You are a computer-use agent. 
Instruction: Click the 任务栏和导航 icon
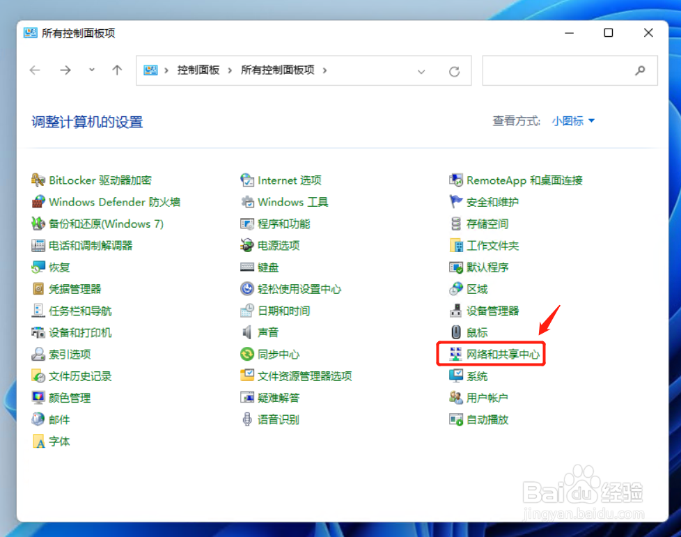tap(38, 310)
